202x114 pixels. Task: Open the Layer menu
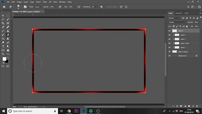point(26,2)
